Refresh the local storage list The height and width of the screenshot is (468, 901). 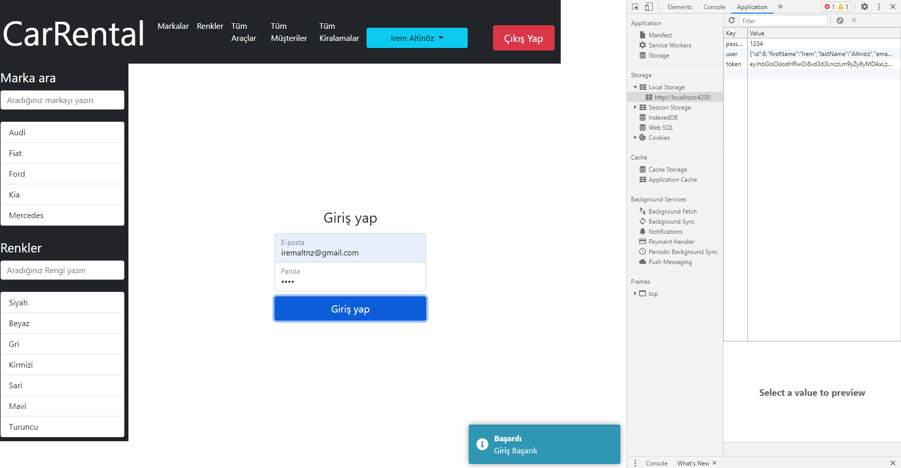[x=732, y=20]
